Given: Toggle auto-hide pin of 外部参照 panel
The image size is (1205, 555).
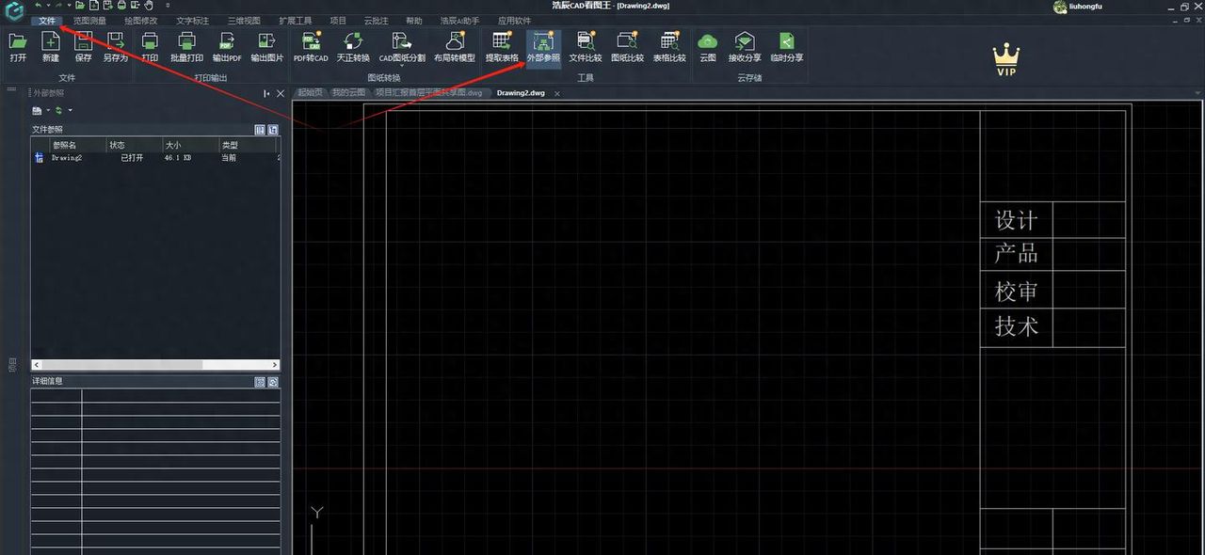Looking at the screenshot, I should click(267, 93).
